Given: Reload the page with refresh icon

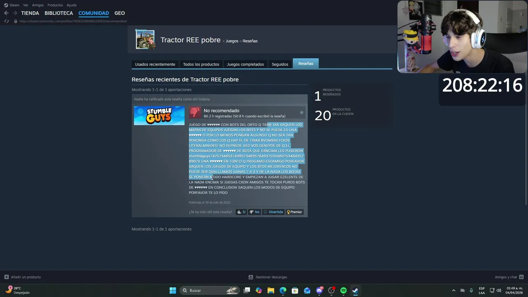Looking at the screenshot, I should (6, 21).
